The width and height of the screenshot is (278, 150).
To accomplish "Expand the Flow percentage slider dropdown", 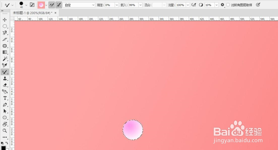I will [x=188, y=5].
